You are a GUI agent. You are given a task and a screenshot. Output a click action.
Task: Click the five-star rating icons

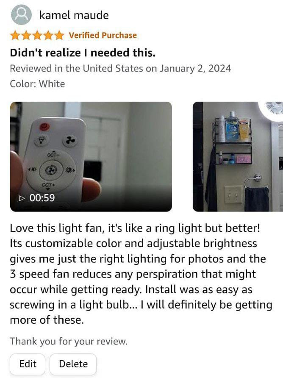[x=37, y=36]
